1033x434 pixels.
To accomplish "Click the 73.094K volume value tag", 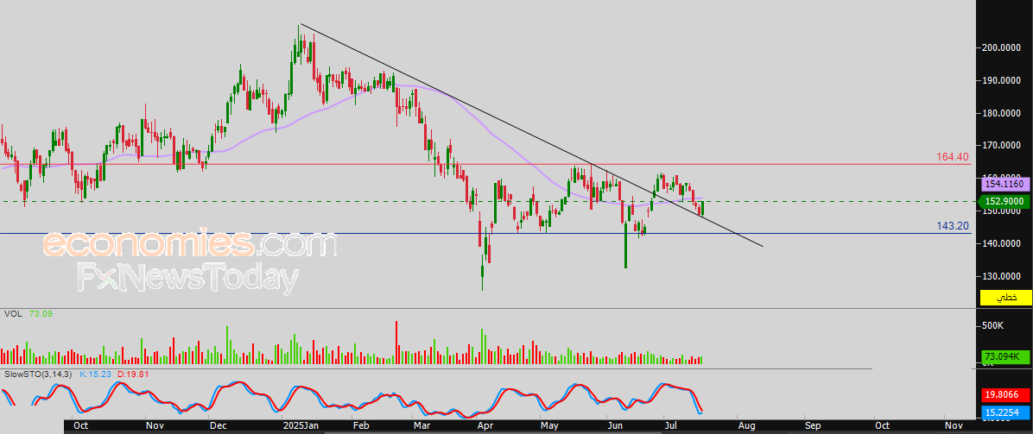I will point(1005,356).
